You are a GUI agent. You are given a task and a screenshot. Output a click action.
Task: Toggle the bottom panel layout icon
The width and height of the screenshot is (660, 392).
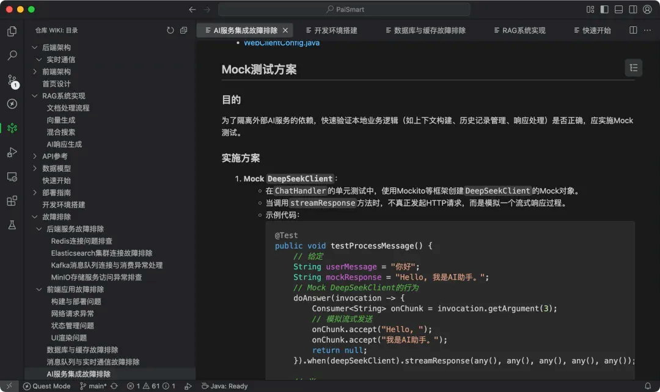point(618,9)
